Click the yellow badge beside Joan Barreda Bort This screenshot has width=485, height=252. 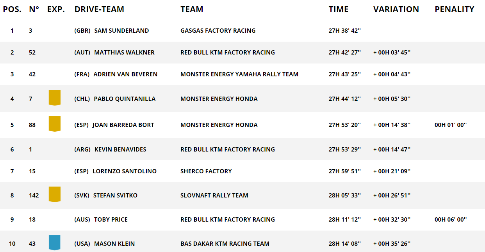point(55,123)
